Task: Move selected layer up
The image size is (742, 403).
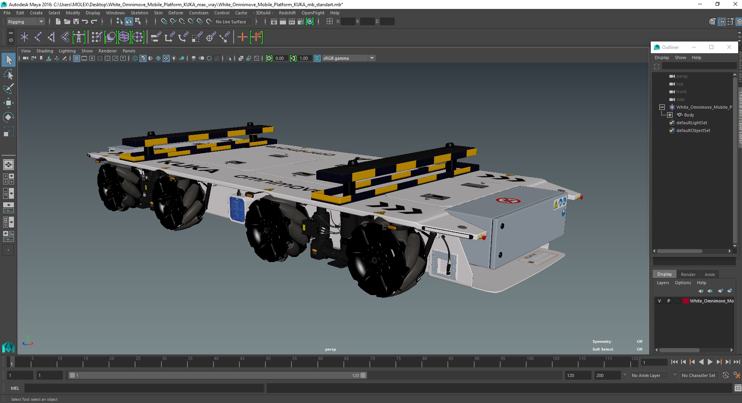Action: (701, 291)
